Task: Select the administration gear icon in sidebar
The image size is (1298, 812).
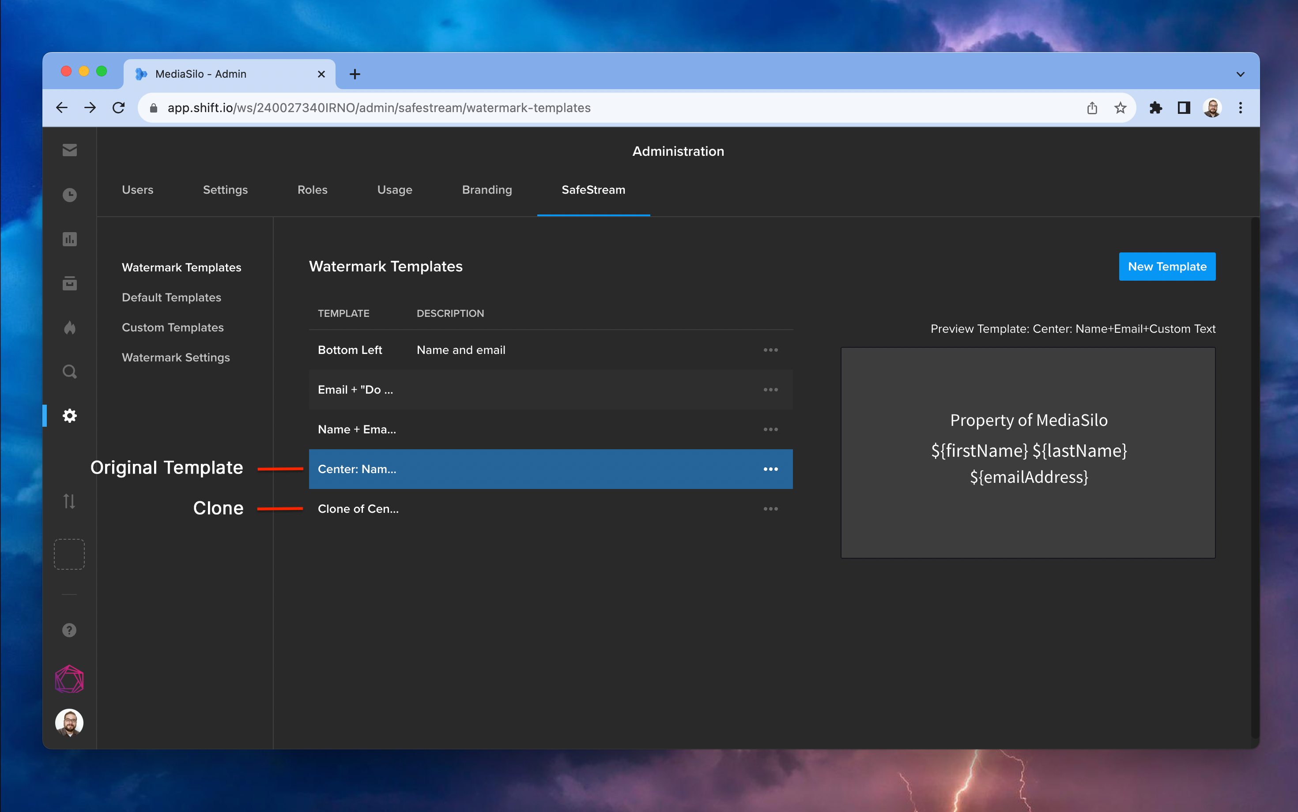Action: coord(69,416)
